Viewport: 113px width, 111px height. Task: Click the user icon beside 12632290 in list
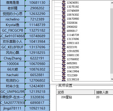pyautogui.click(x=64, y=67)
